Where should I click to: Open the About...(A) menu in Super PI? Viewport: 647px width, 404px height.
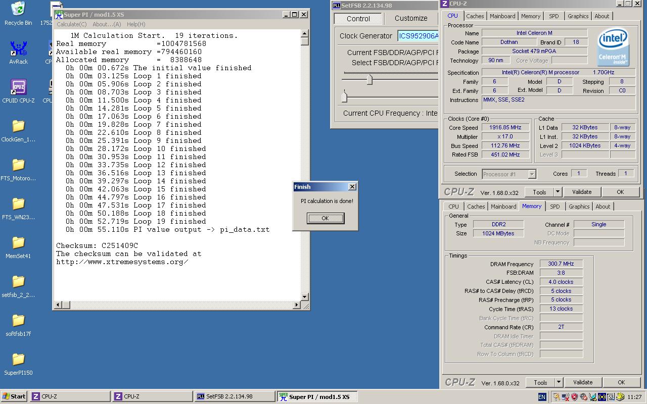[107, 24]
